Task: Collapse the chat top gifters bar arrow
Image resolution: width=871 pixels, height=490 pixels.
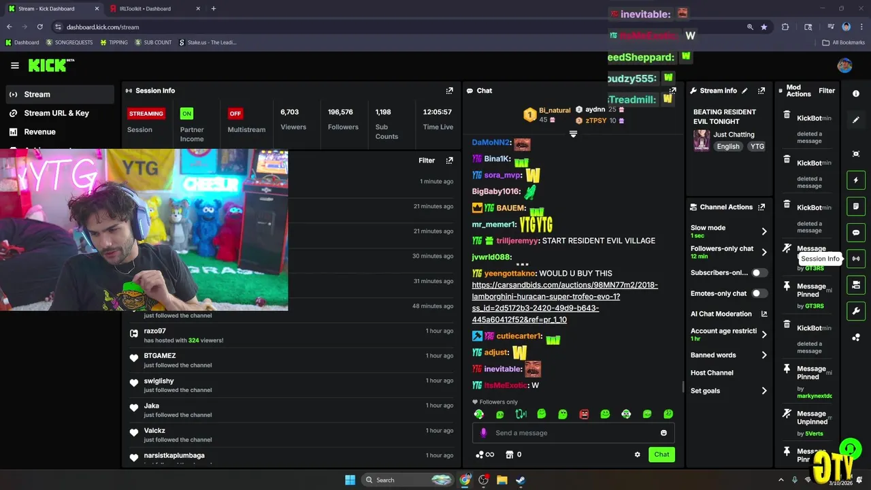Action: [x=573, y=134]
